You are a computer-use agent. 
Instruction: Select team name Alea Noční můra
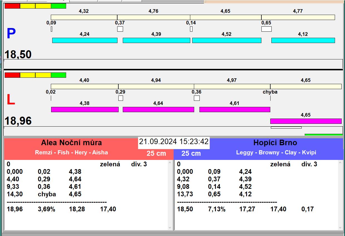71,143
